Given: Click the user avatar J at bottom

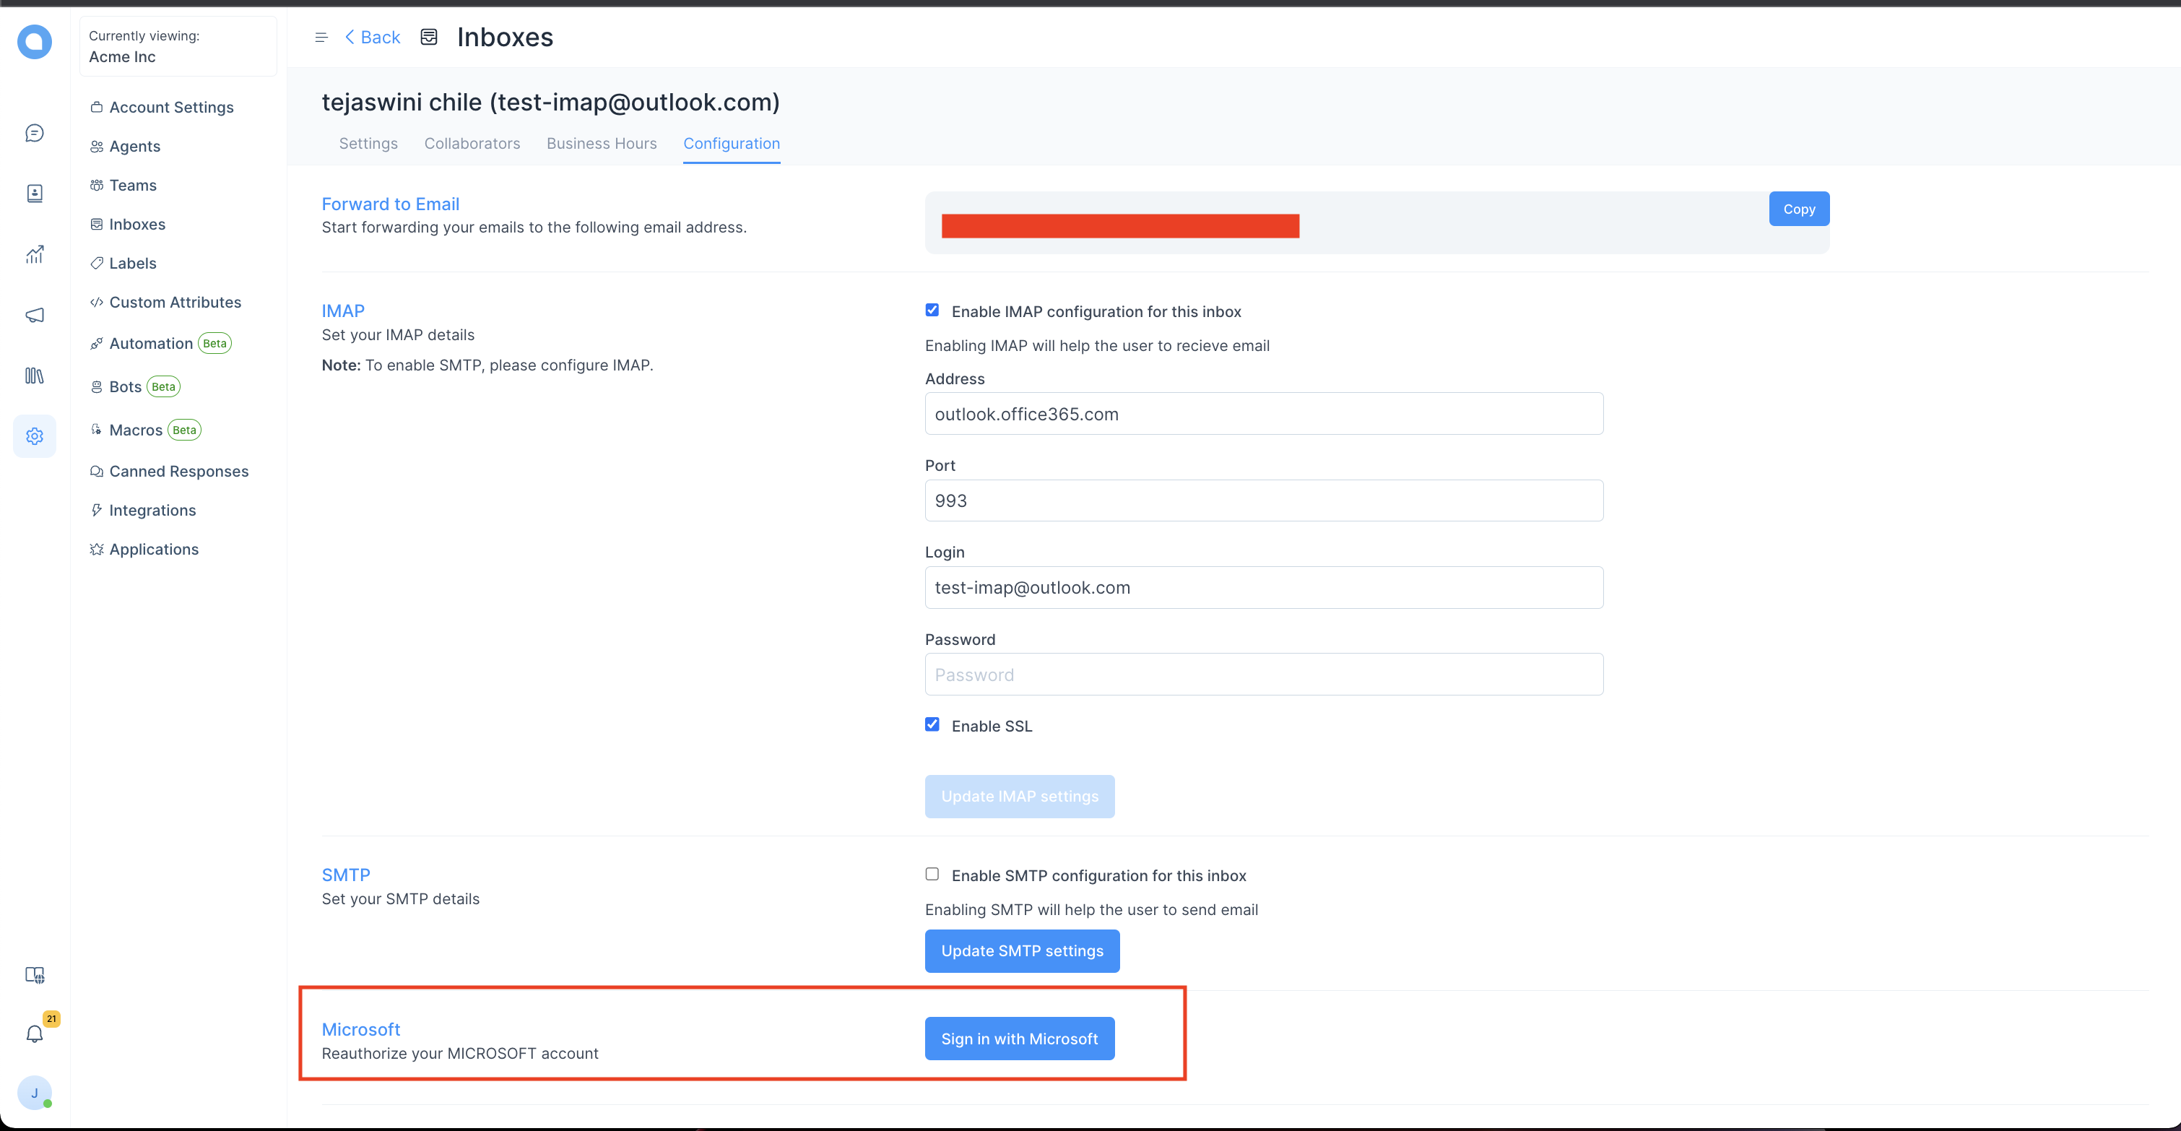Looking at the screenshot, I should [35, 1093].
